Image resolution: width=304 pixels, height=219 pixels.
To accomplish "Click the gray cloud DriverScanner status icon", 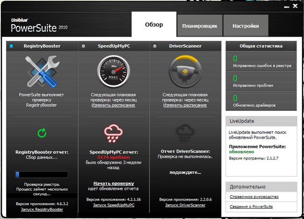I will point(185,133).
